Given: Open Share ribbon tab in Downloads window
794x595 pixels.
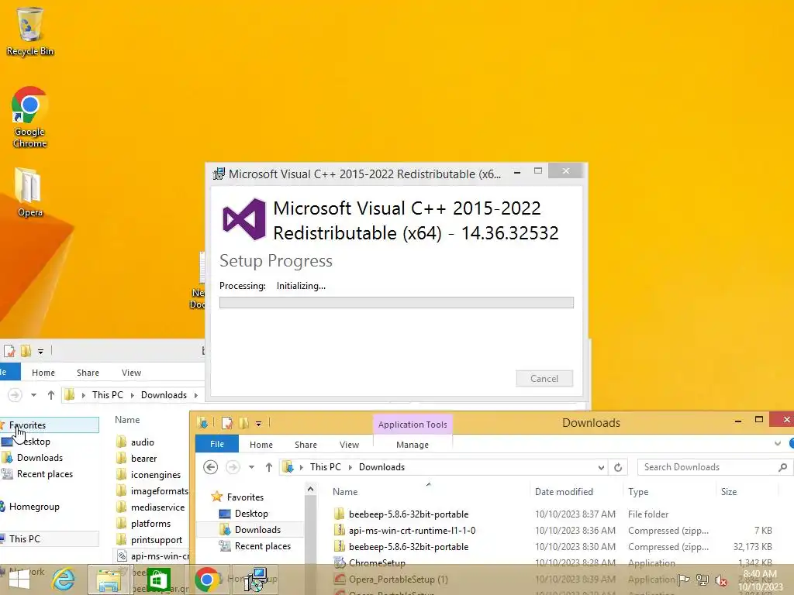Looking at the screenshot, I should (x=306, y=444).
